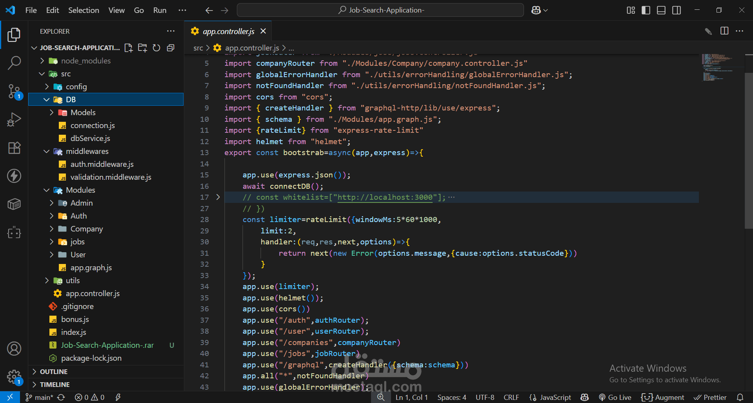Collapse all folders in explorer
This screenshot has height=403, width=753.
pyautogui.click(x=171, y=48)
